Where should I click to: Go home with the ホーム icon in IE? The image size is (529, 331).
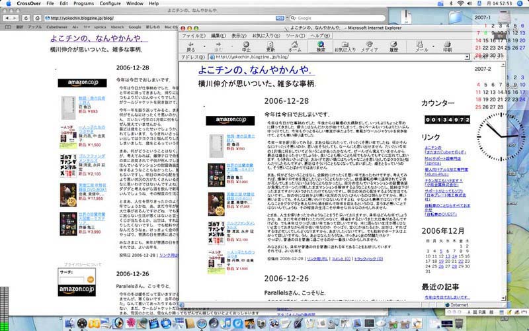coord(294,46)
